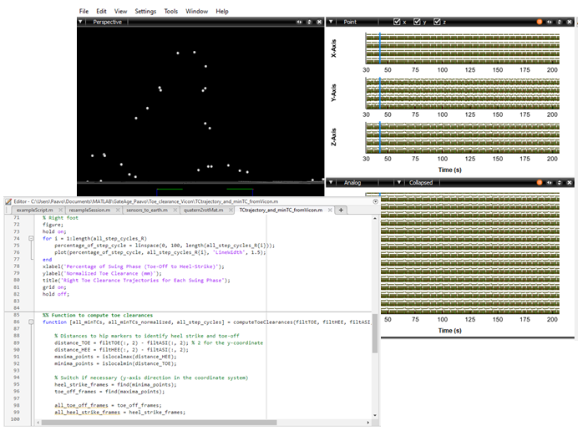Split Point panel vertically icon

point(560,22)
